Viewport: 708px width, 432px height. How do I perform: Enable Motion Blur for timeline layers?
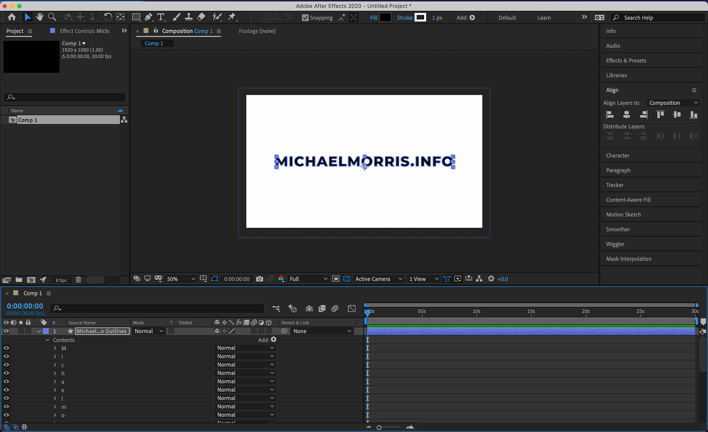(x=335, y=308)
